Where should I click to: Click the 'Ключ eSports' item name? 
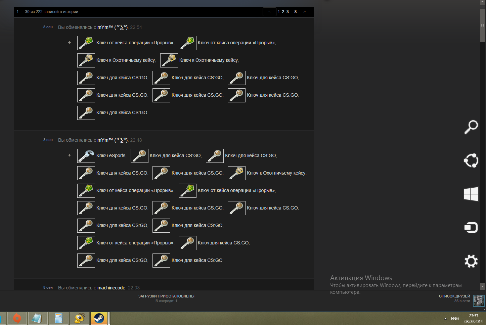(x=111, y=155)
